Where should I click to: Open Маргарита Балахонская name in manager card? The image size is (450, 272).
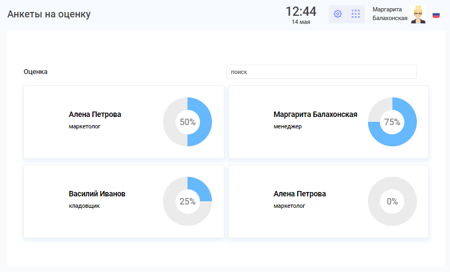click(315, 115)
